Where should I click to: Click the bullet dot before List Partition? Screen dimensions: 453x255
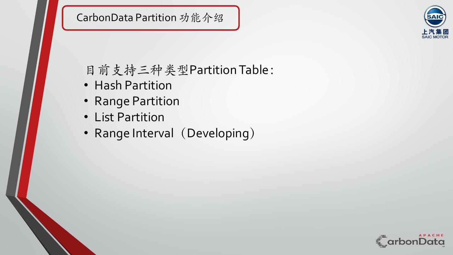[x=87, y=117]
